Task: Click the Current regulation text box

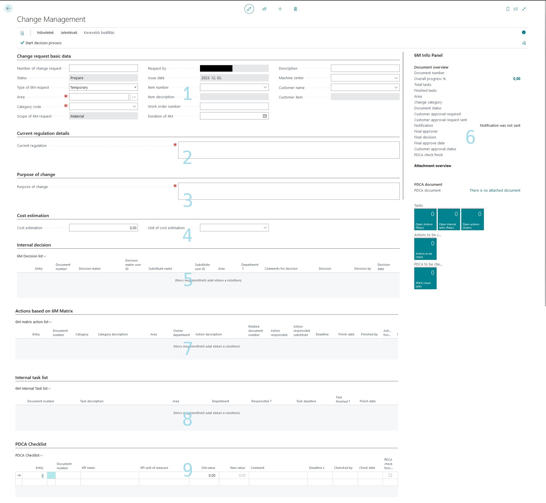Action: click(288, 150)
